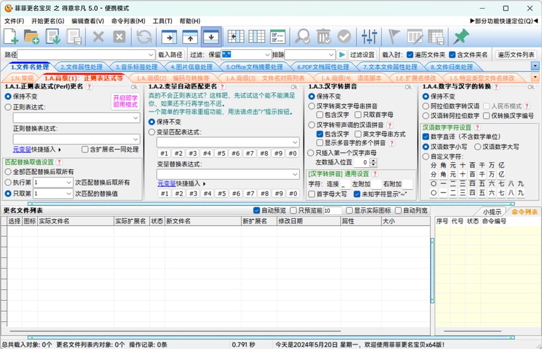
Task: Click the sliders settings toolbar icon
Action: tap(370, 37)
